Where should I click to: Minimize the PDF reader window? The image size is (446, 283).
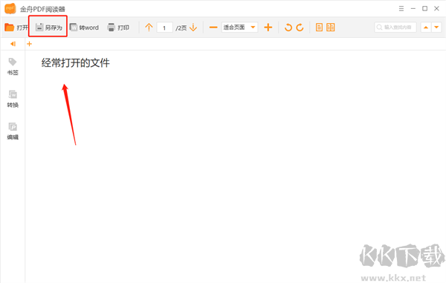click(413, 8)
